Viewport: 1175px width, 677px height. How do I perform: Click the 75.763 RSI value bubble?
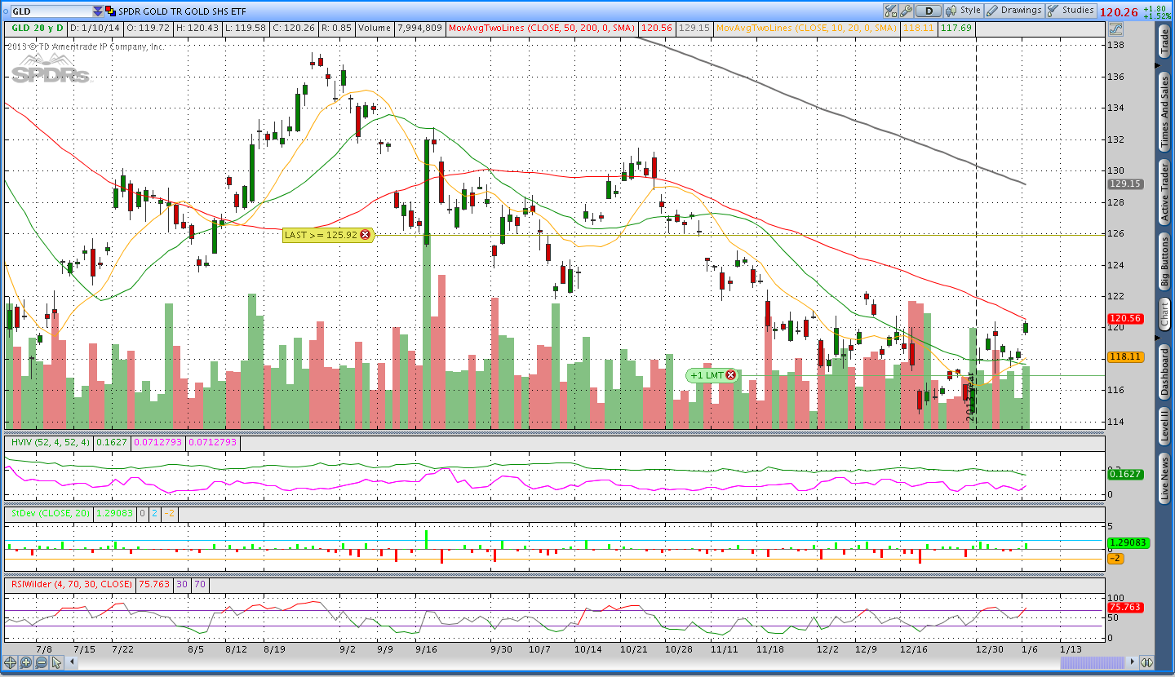pos(1125,607)
